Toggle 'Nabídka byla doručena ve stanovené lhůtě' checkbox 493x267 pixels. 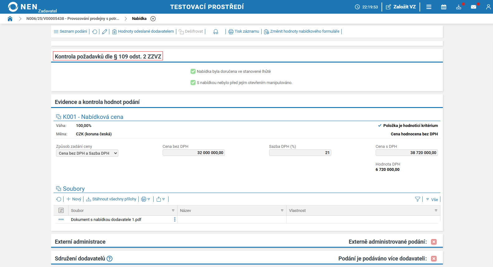tap(193, 72)
